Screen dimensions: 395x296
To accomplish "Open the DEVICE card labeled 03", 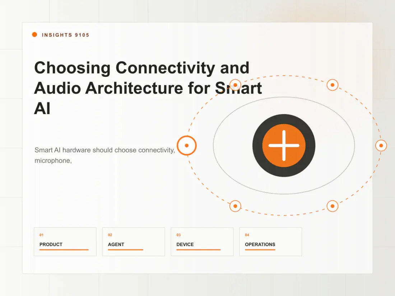I will click(202, 241).
